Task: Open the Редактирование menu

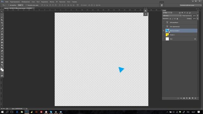Action: (15, 2)
